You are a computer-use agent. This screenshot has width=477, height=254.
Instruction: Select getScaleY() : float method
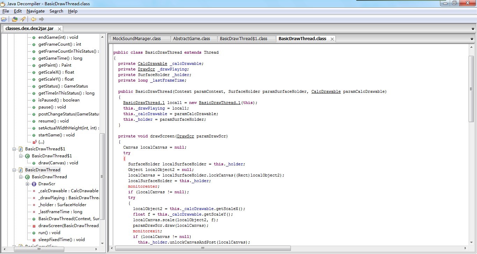(56, 79)
